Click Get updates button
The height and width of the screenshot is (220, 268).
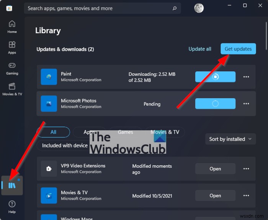(238, 49)
